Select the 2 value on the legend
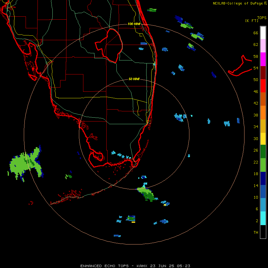This screenshot has width=268, height=268. (x=257, y=221)
